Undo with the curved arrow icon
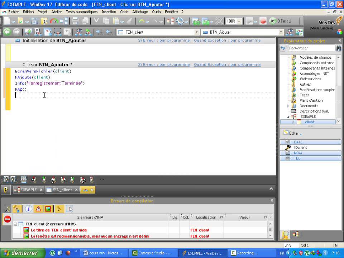This screenshot has height=258, width=344. pyautogui.click(x=142, y=21)
